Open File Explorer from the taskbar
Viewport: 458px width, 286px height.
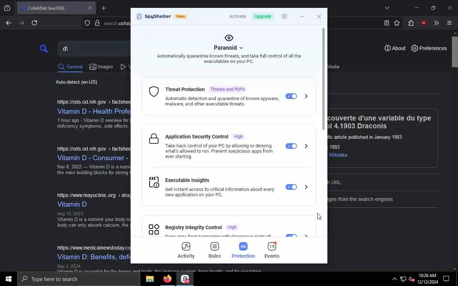[x=150, y=279]
